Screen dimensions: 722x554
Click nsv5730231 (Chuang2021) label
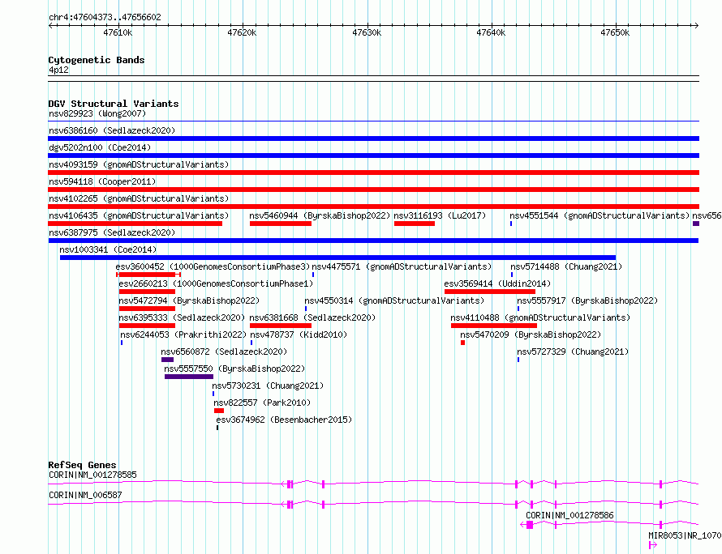(268, 386)
